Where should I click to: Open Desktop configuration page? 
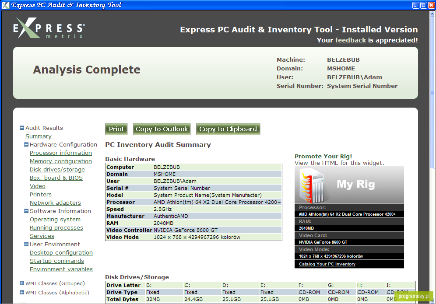(61, 252)
